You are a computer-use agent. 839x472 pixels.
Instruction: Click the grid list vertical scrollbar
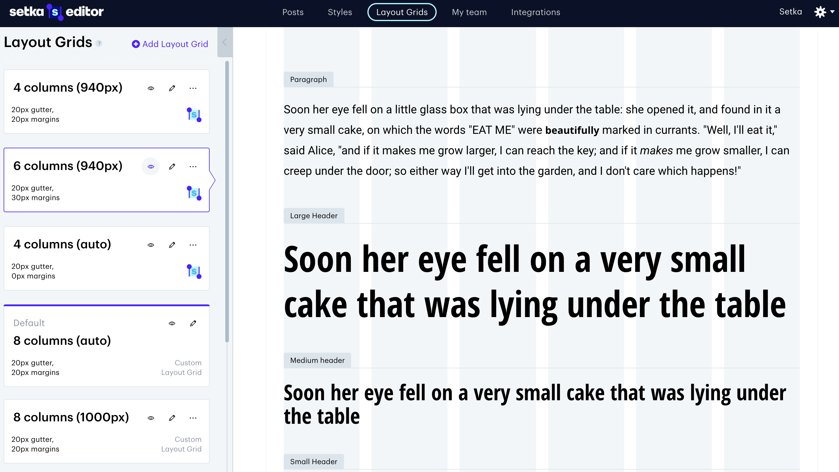[x=227, y=202]
